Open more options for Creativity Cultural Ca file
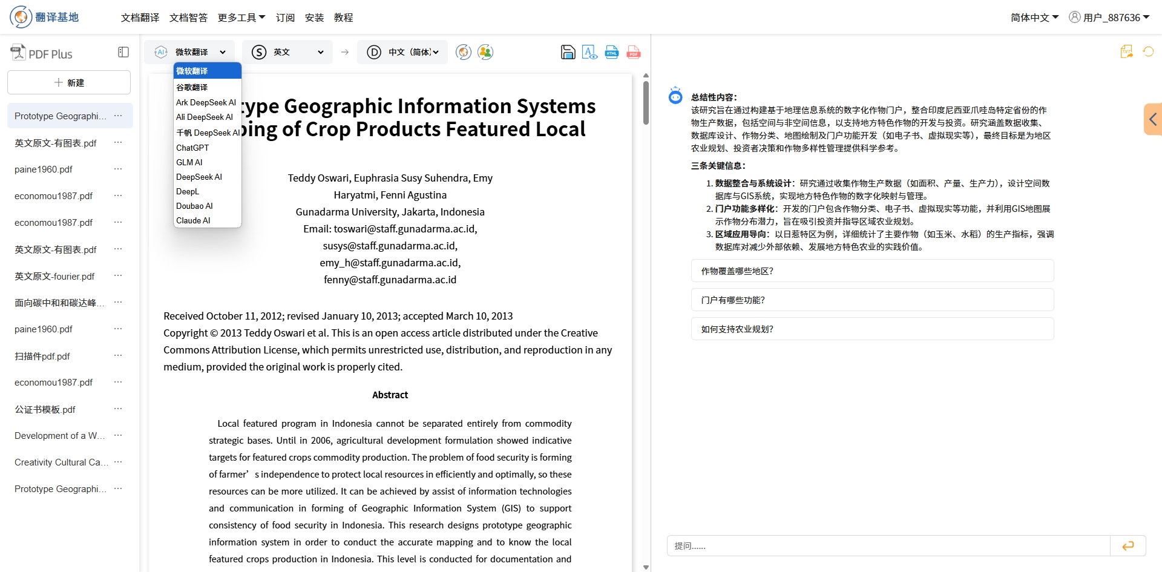This screenshot has width=1162, height=572. pos(118,462)
